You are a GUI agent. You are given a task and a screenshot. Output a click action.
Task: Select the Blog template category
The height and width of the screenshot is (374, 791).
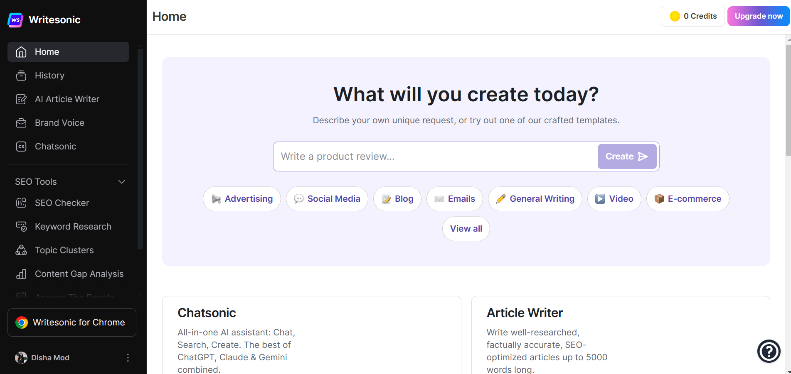[397, 199]
